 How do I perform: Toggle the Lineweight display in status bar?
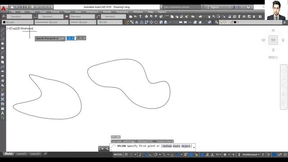186,155
